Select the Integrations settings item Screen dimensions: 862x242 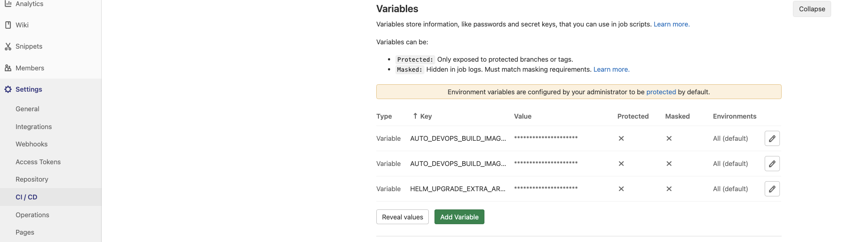pyautogui.click(x=33, y=127)
